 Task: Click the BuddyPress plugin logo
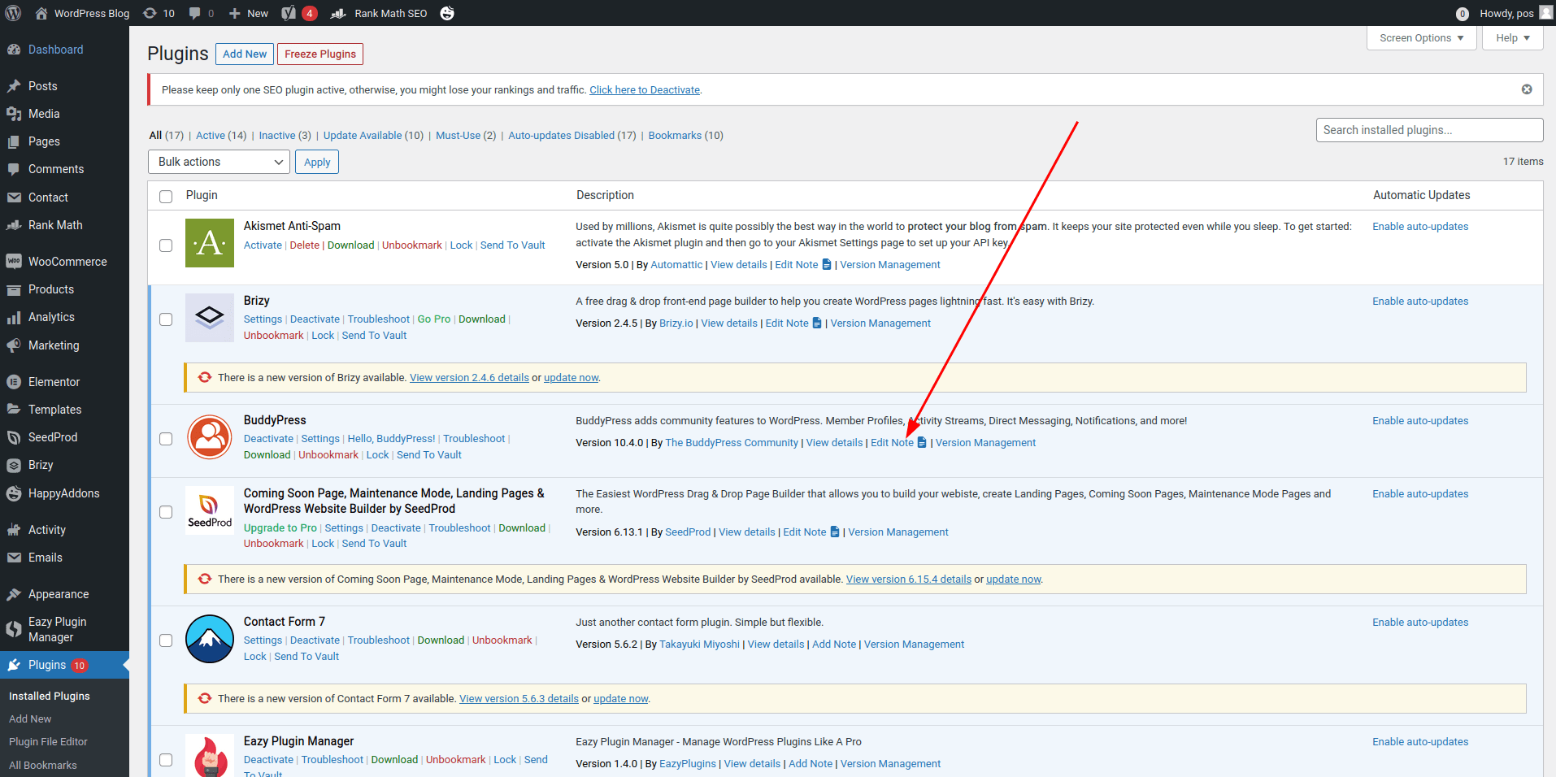(210, 437)
